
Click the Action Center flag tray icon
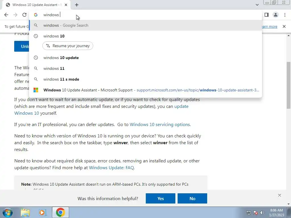[x=255, y=213]
